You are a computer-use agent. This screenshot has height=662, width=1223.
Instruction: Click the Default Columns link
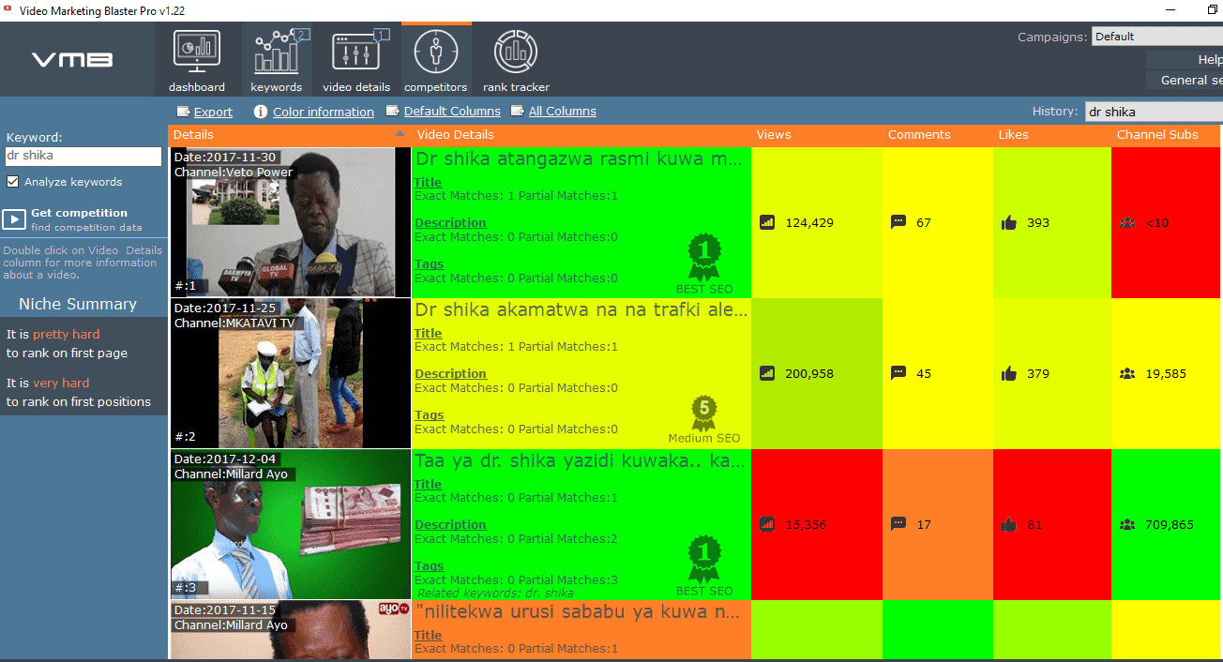[452, 112]
